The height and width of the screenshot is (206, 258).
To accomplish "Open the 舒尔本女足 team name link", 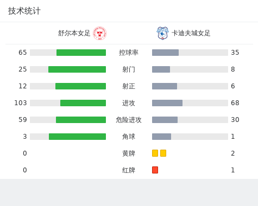I will pos(74,33).
